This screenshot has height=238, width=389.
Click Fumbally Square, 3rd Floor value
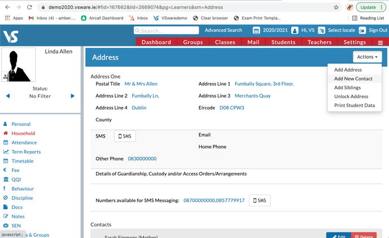(264, 84)
